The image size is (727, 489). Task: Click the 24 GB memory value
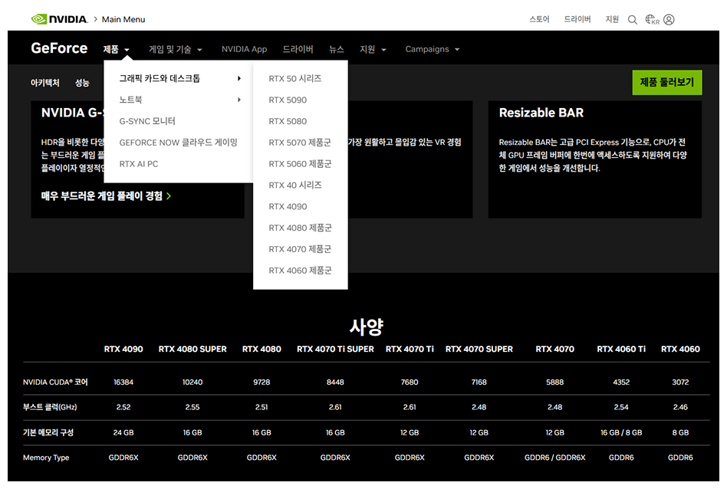[123, 432]
